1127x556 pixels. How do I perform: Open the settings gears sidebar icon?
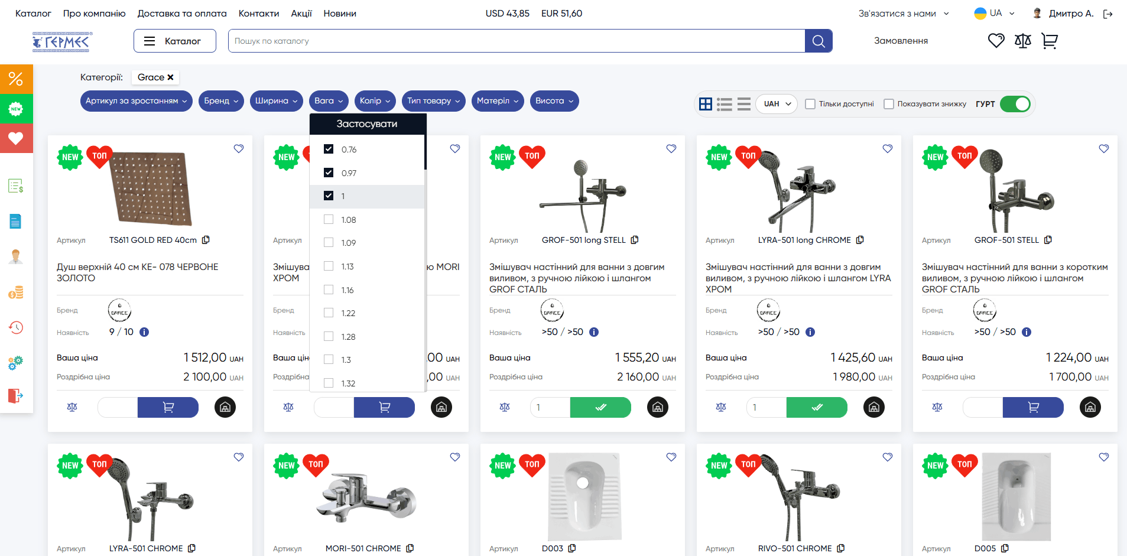tap(16, 362)
